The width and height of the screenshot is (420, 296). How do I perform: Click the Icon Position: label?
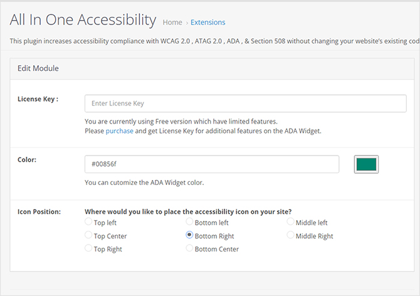pos(39,211)
